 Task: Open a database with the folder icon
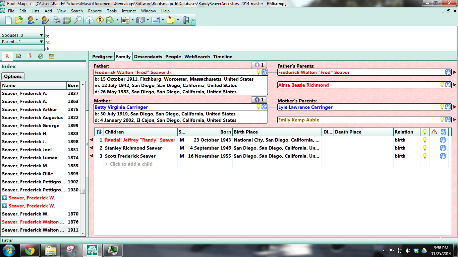[18, 20]
